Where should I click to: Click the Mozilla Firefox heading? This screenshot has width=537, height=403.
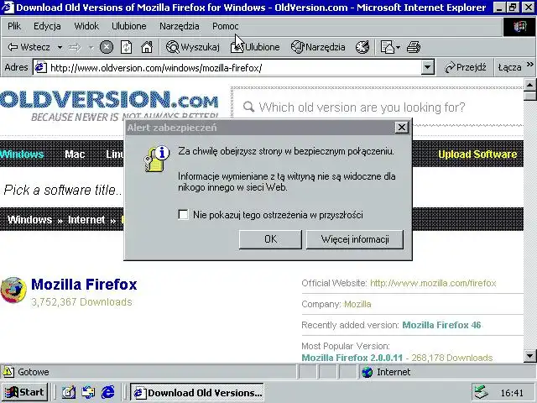[x=84, y=285]
